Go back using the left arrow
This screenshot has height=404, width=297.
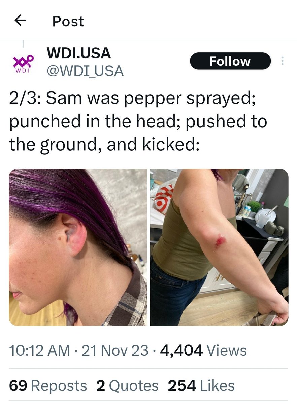click(x=21, y=21)
